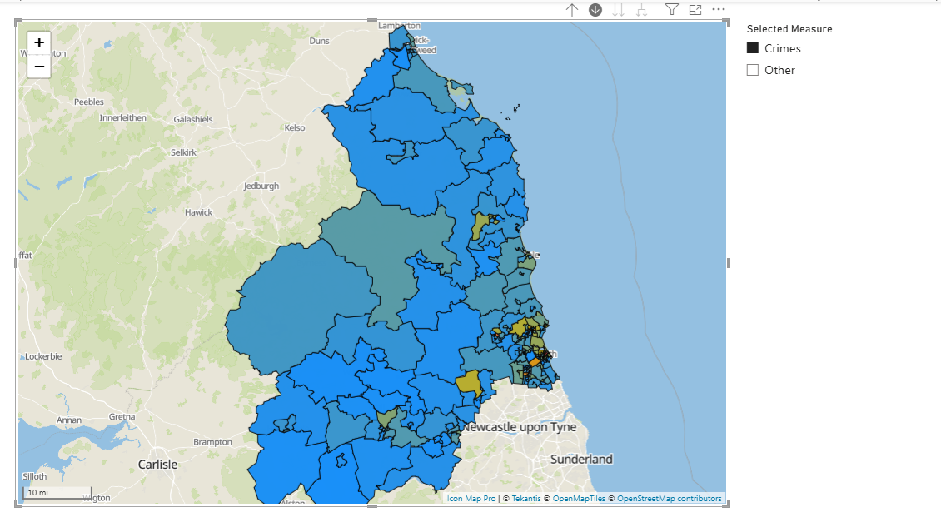This screenshot has height=517, width=941.
Task: Click the large yellow region near Newcastle
Action: (x=469, y=384)
